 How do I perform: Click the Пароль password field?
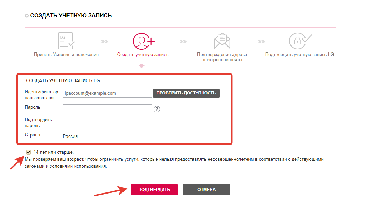[x=107, y=109]
